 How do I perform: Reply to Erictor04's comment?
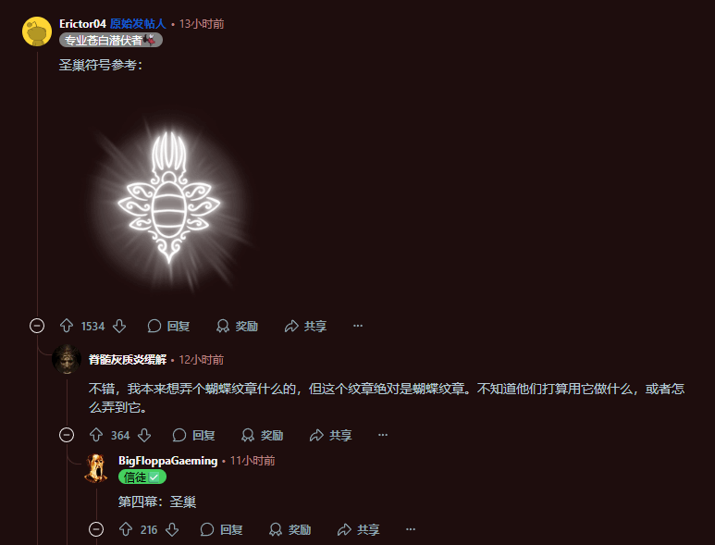coord(168,326)
